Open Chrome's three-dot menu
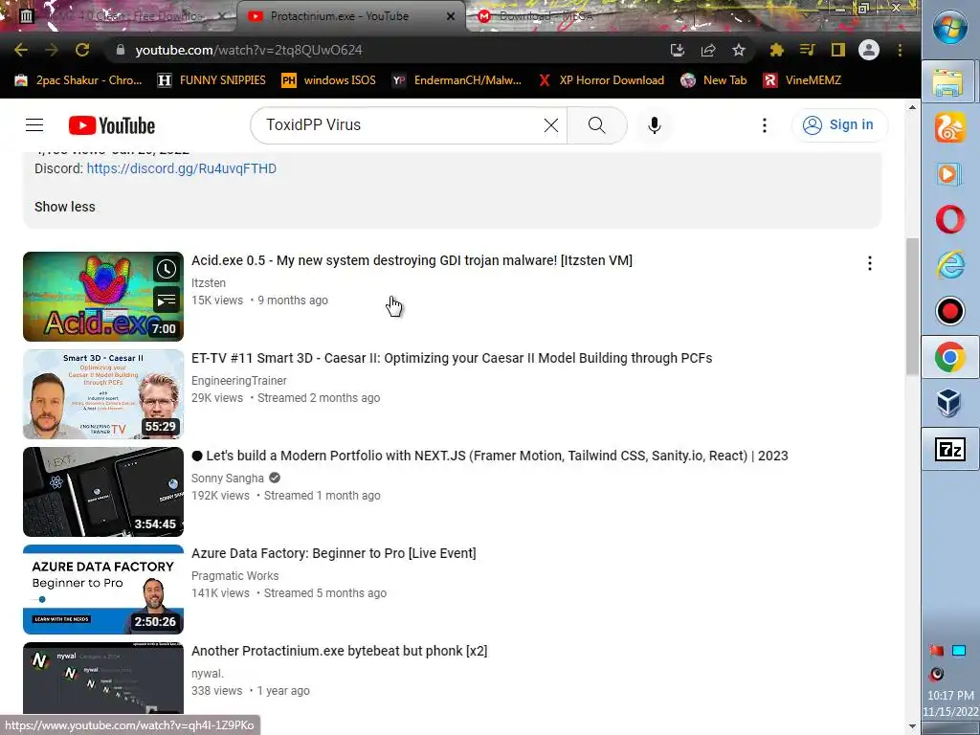 click(900, 50)
